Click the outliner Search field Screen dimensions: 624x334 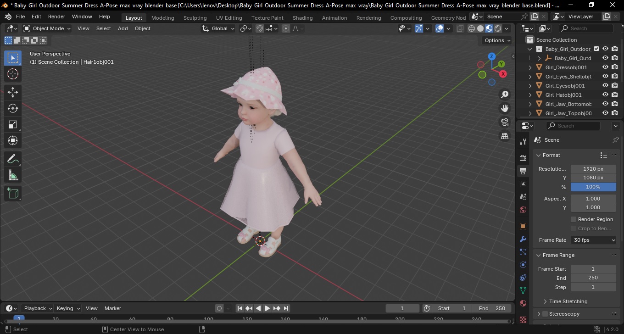point(587,28)
